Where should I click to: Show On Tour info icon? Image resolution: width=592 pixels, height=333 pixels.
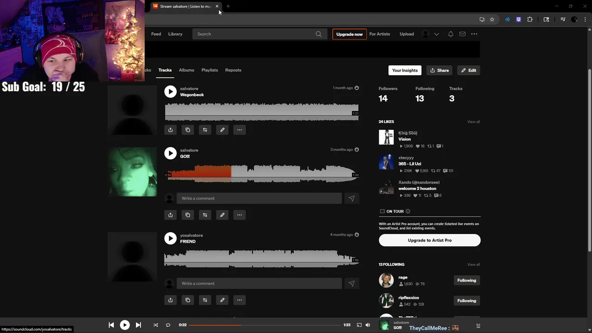pos(408,211)
